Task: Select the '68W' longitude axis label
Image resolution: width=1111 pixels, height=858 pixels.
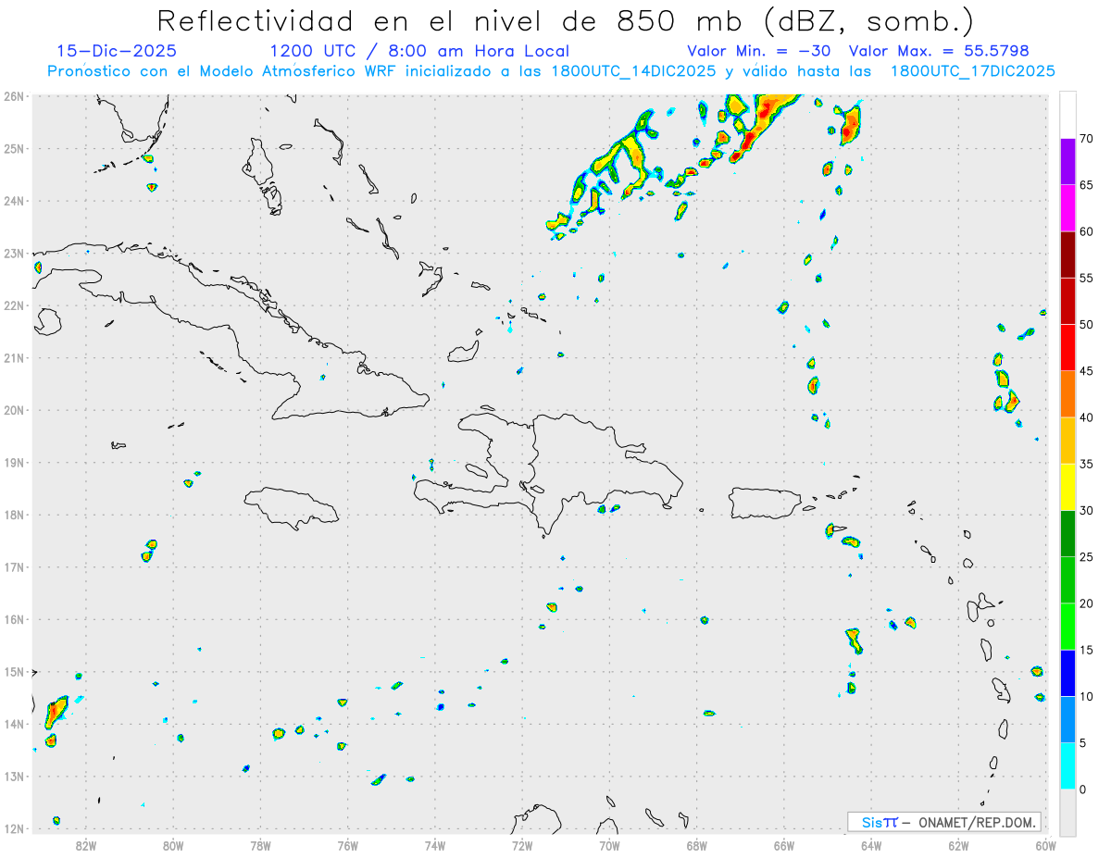Action: [x=697, y=845]
